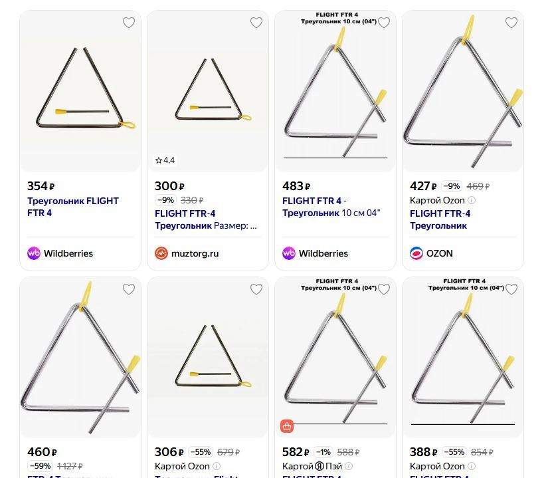Click the heart icon on the 427 ₽ OZON card
Screen dimensions: 548x478
tap(511, 23)
